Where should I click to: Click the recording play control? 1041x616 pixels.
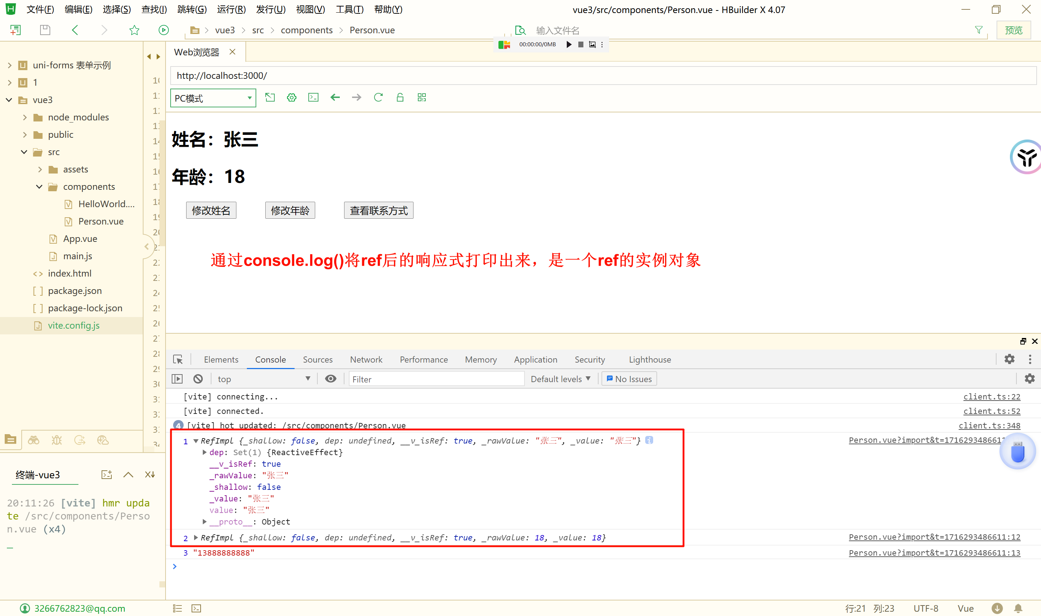[x=569, y=44]
